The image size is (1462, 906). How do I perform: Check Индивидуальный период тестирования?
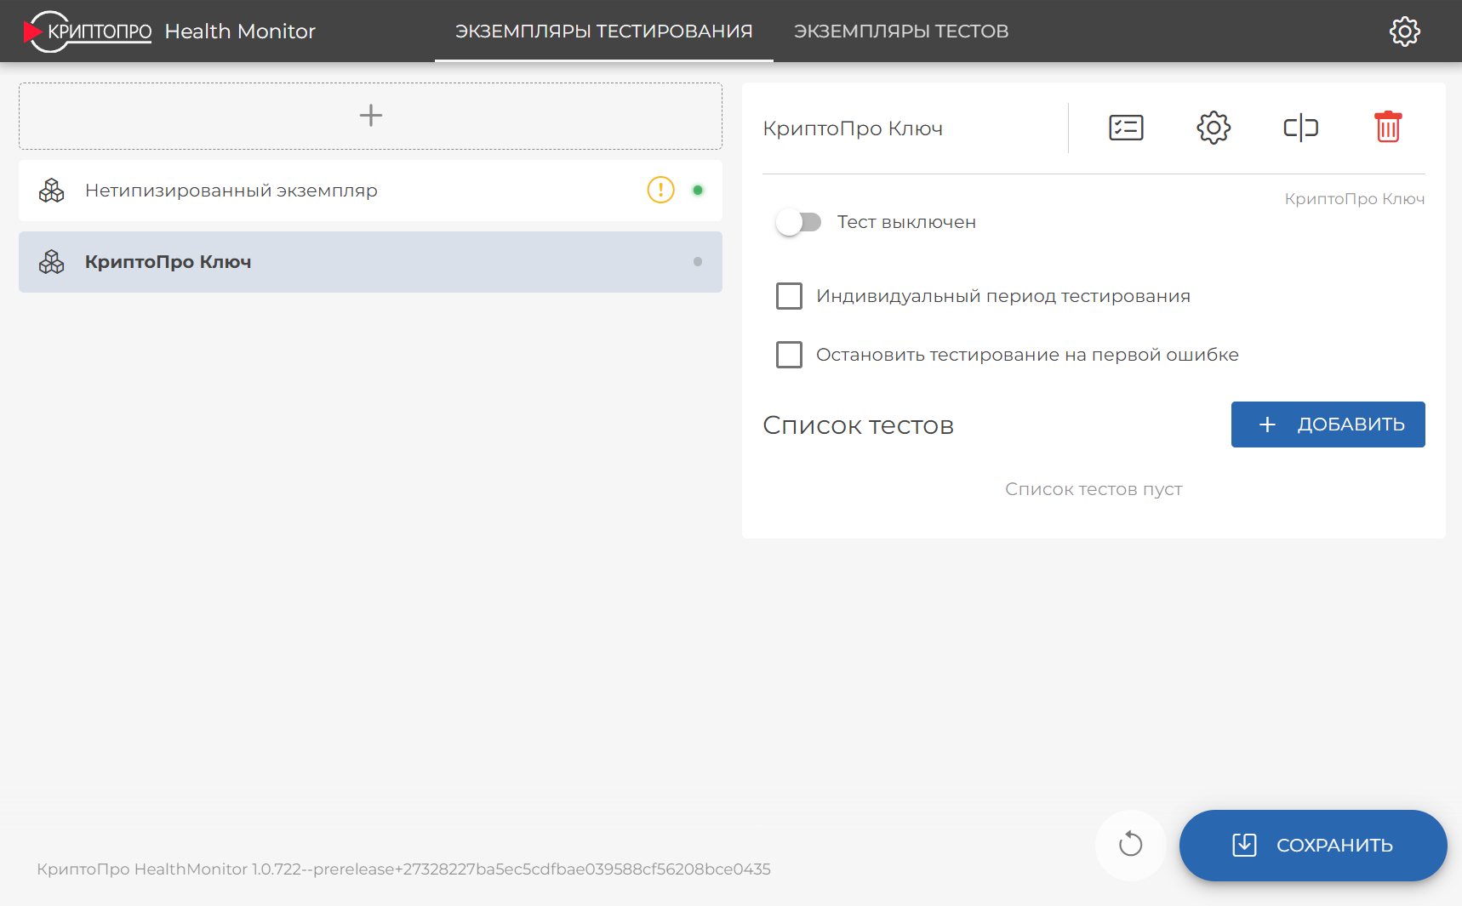coord(789,296)
